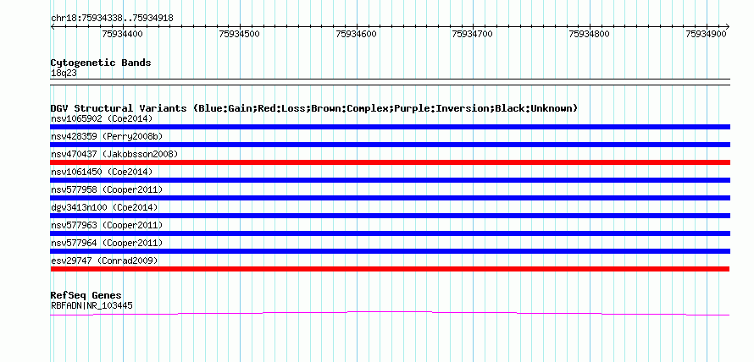Screen dimensions: 754x362
Task: Click the blue bar for nsv1061450
Action: [x=390, y=180]
